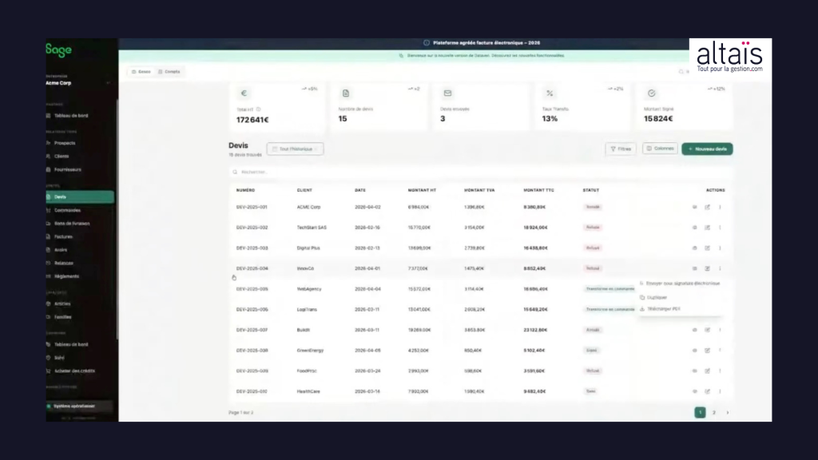Go to page 2 of quotes
The image size is (818, 460).
713,413
